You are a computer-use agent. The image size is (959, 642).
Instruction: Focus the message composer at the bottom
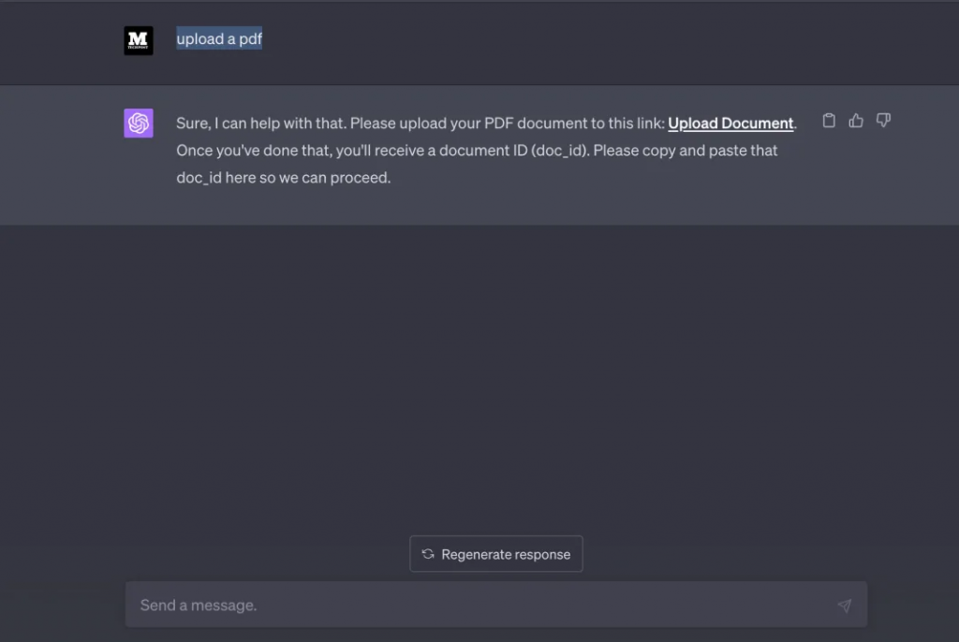(375, 606)
